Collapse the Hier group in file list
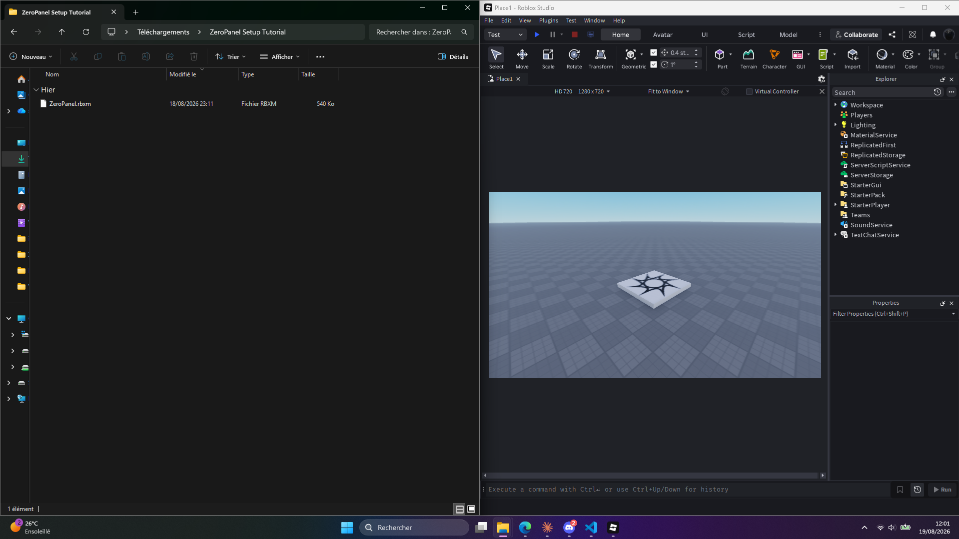 pyautogui.click(x=36, y=90)
